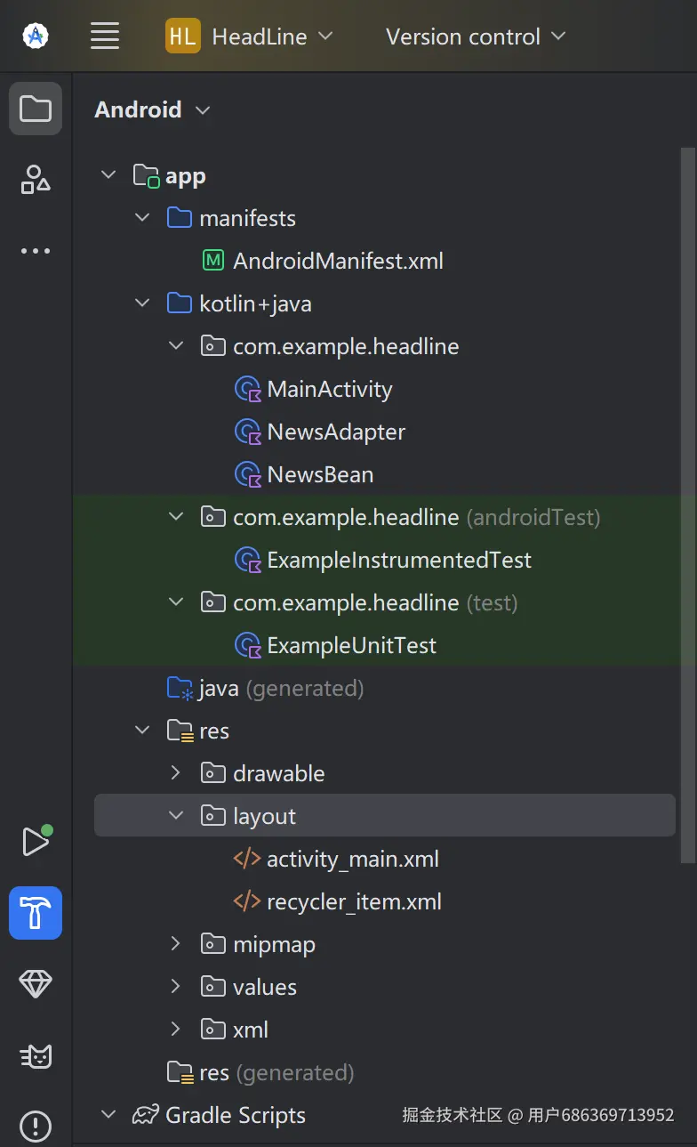The height and width of the screenshot is (1147, 697).
Task: Click the project tree vertical scrollbar
Action: [x=686, y=505]
